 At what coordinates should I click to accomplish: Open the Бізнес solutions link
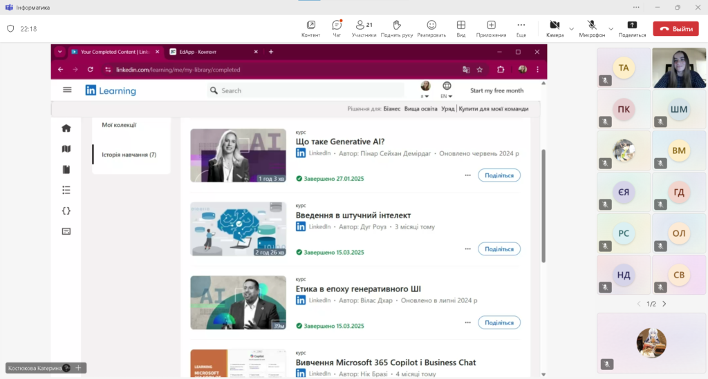[392, 108]
